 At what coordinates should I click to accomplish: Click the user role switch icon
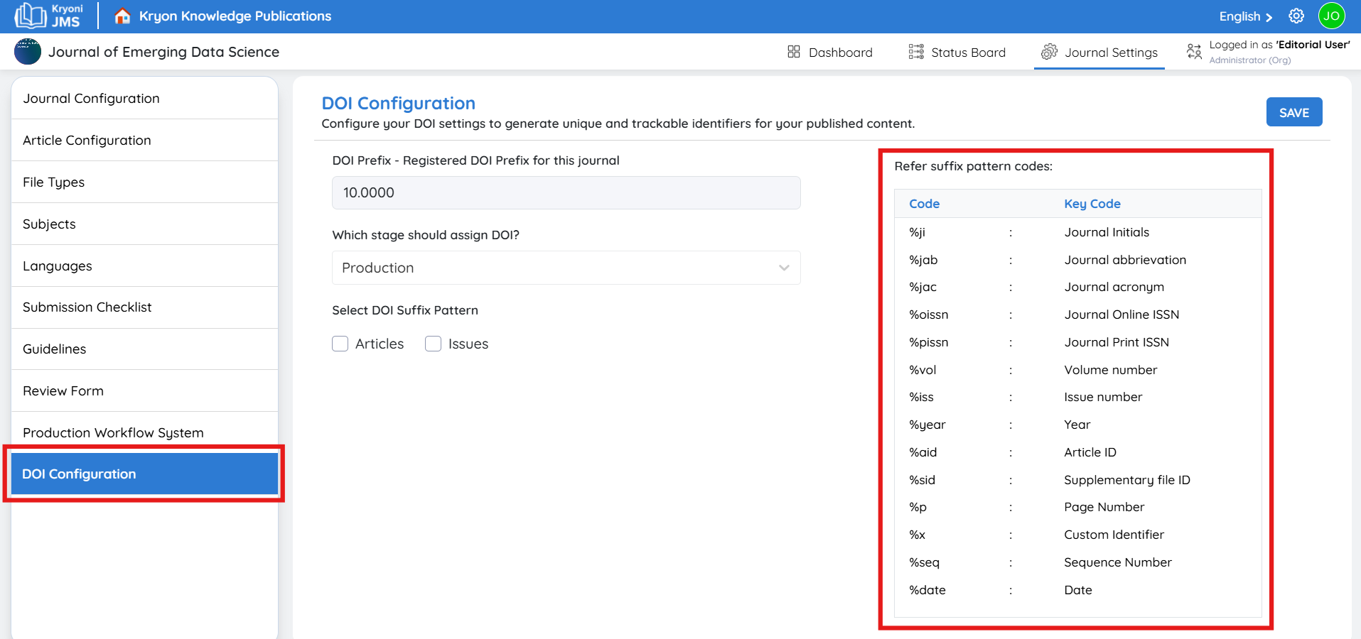tap(1194, 51)
